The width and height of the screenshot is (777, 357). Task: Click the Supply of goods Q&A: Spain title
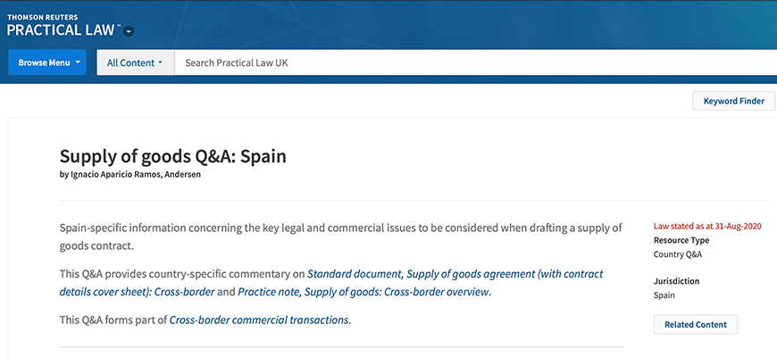(x=172, y=156)
